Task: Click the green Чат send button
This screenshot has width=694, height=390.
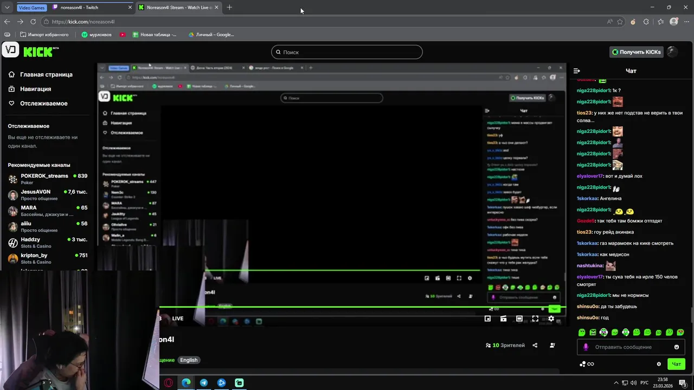Action: tap(677, 364)
